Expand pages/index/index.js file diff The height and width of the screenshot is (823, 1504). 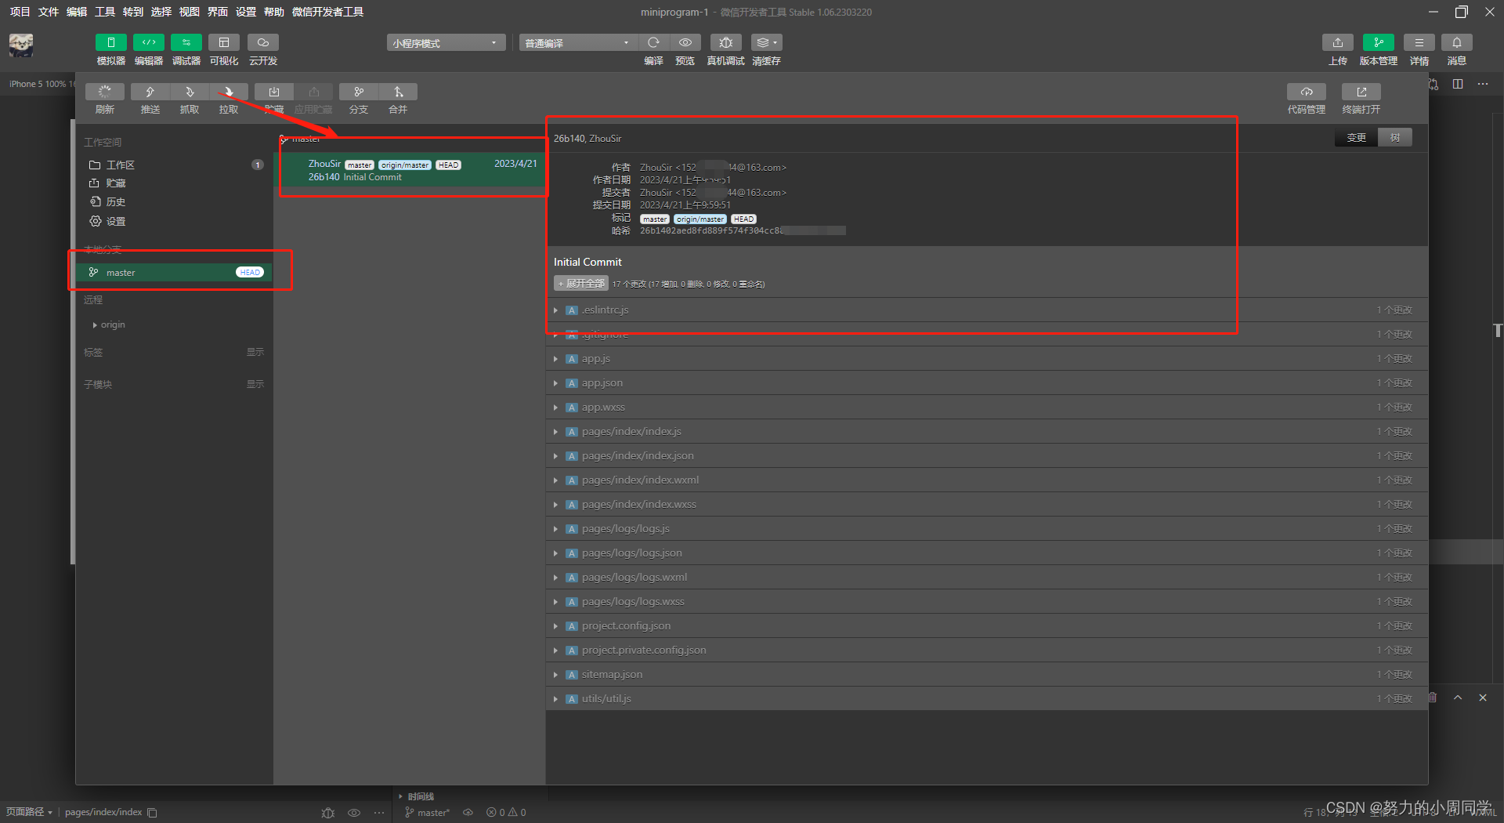[555, 432]
